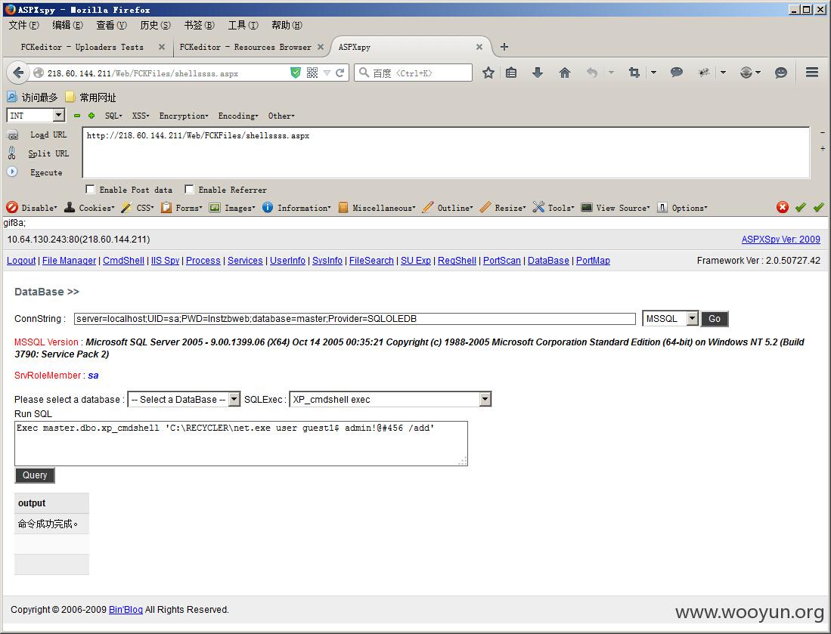Open a new tab with plus button

504,47
